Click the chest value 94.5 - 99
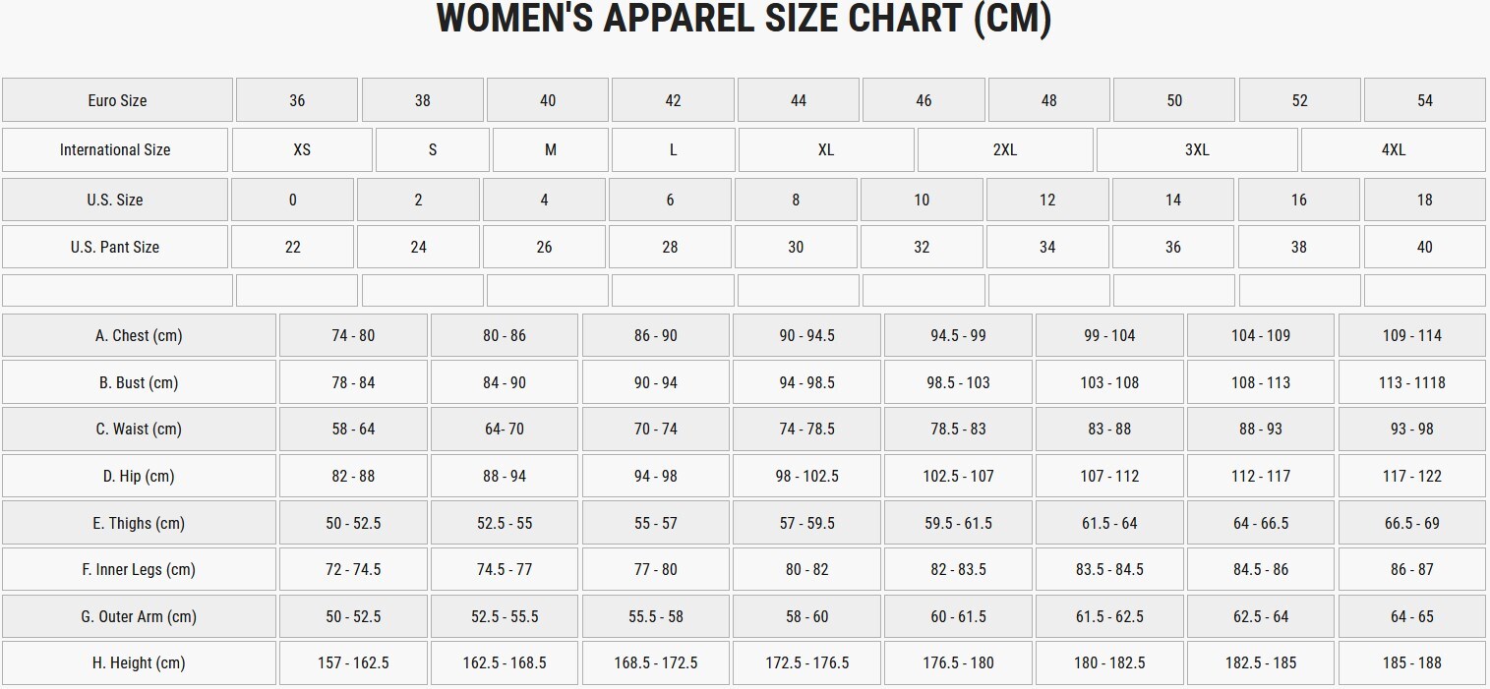This screenshot has height=689, width=1490. tap(958, 335)
